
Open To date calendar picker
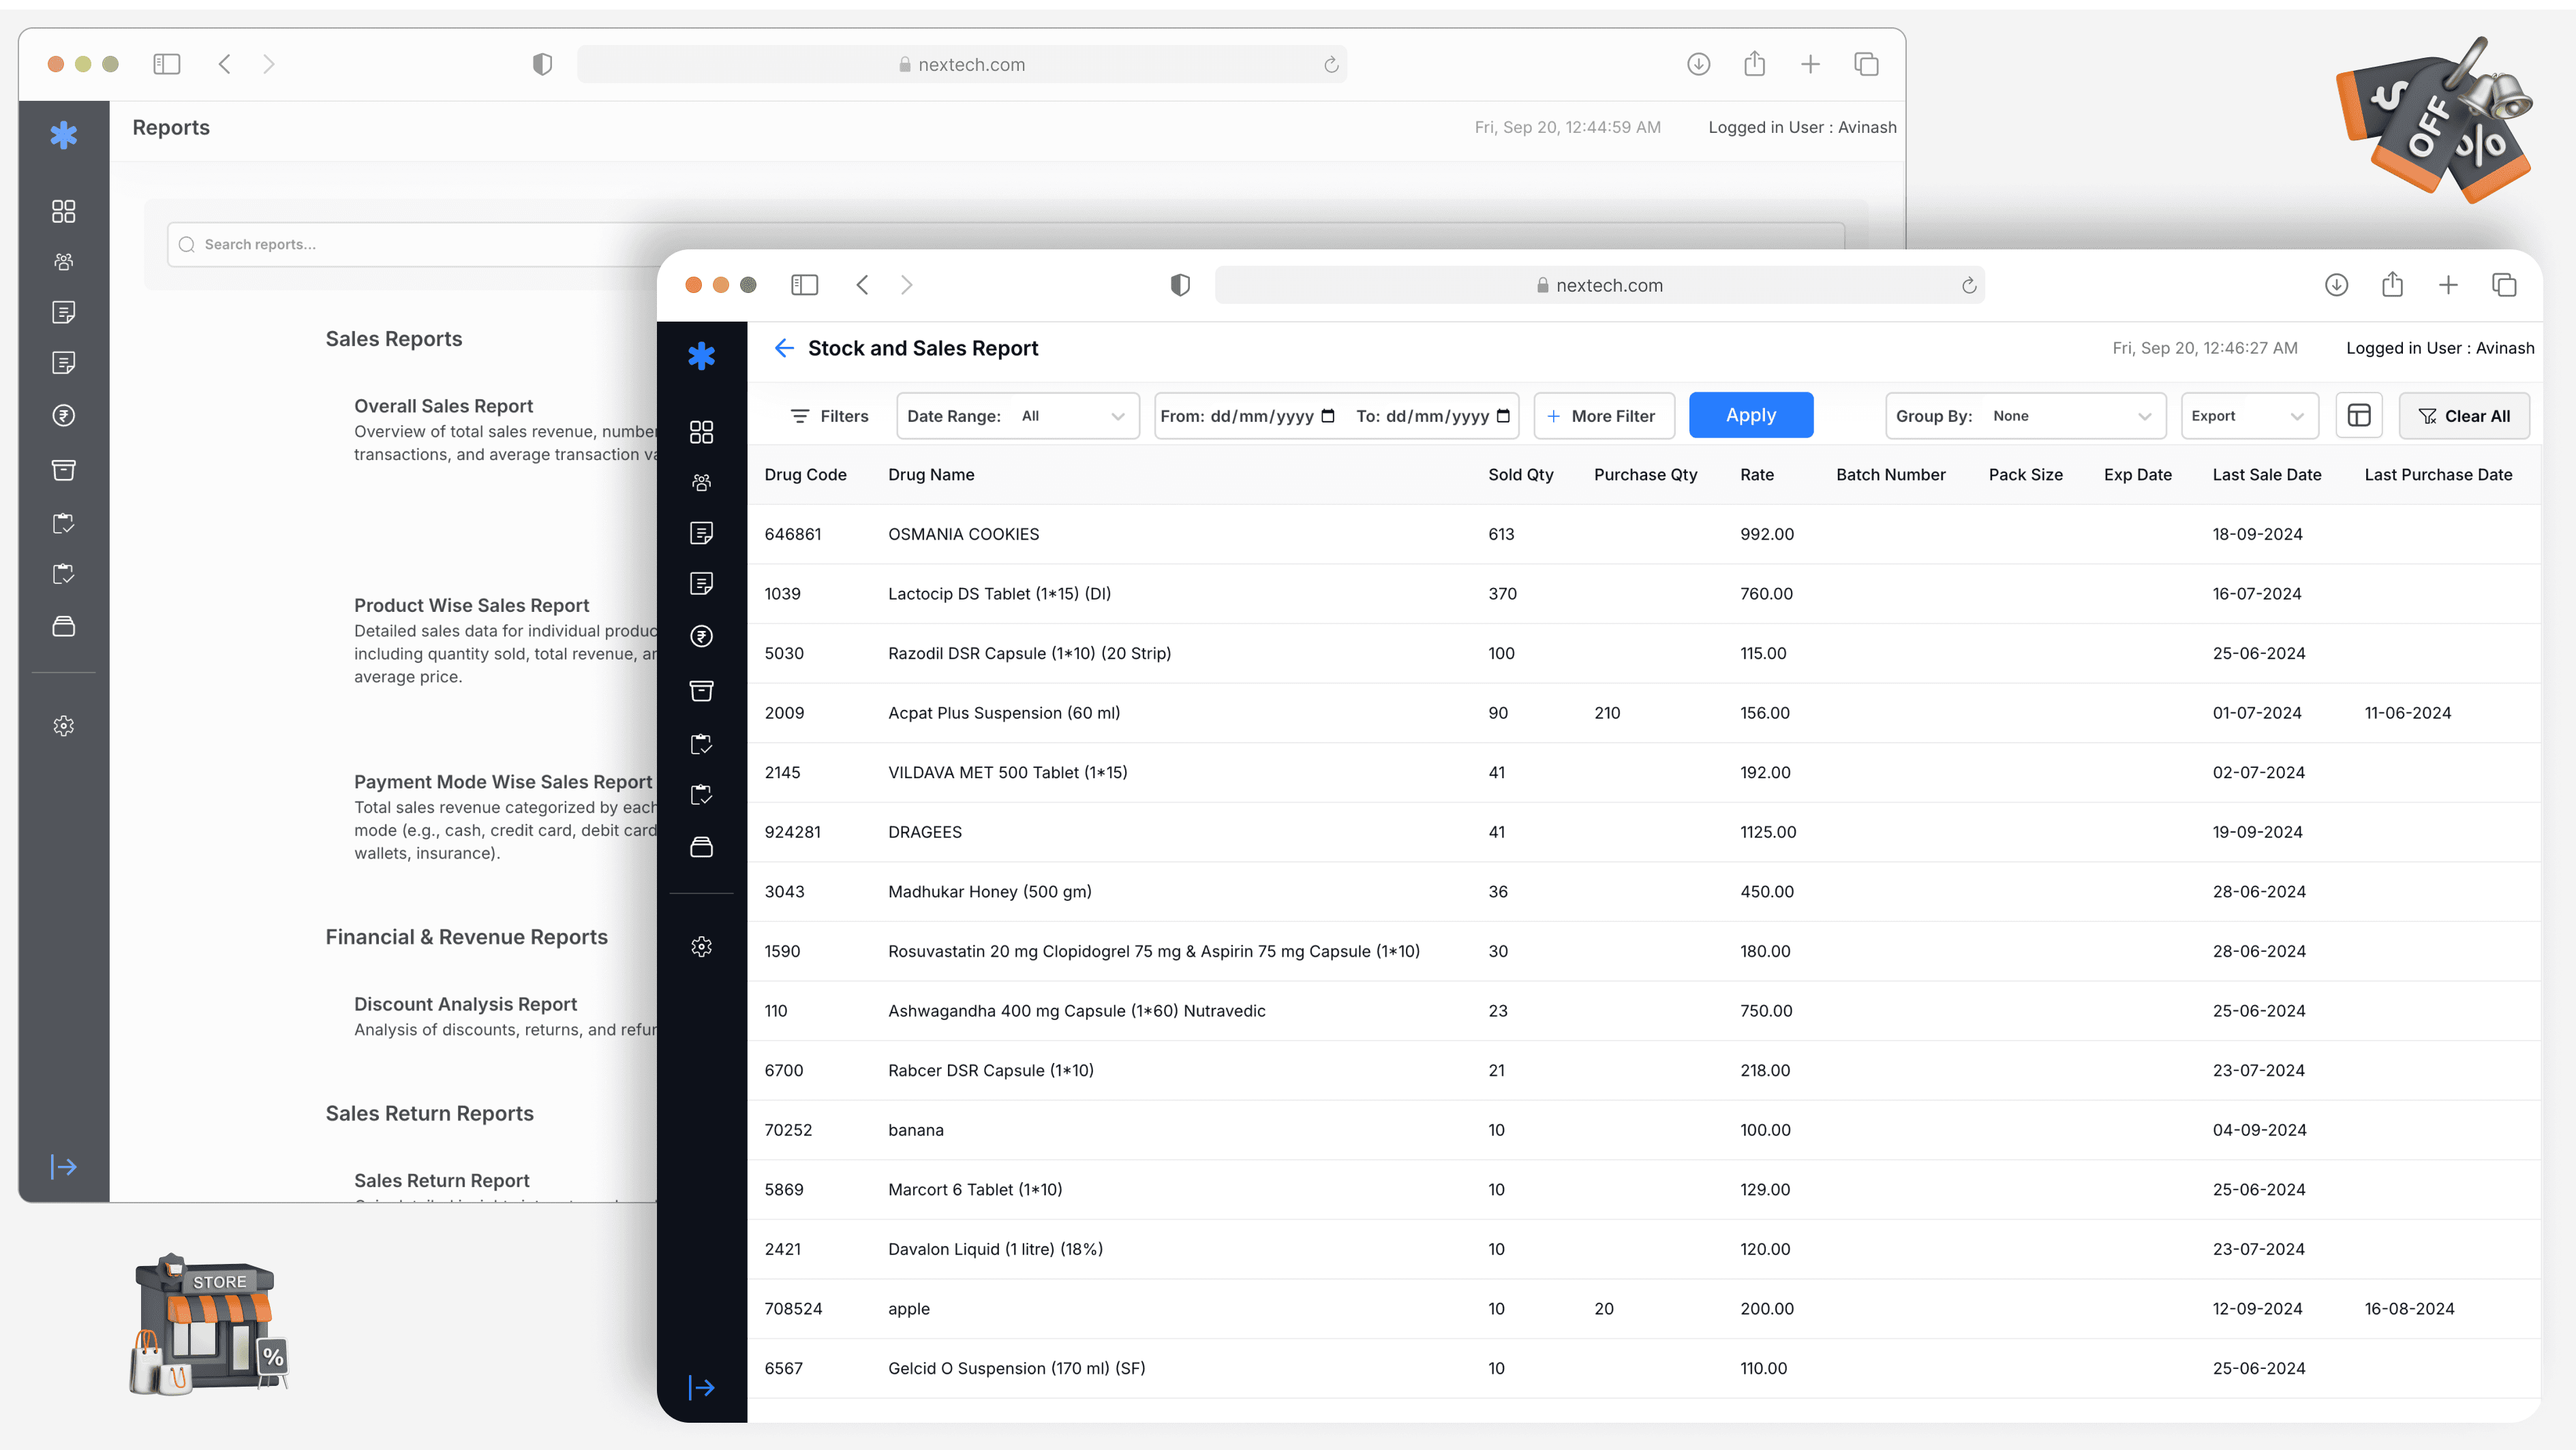tap(1503, 416)
